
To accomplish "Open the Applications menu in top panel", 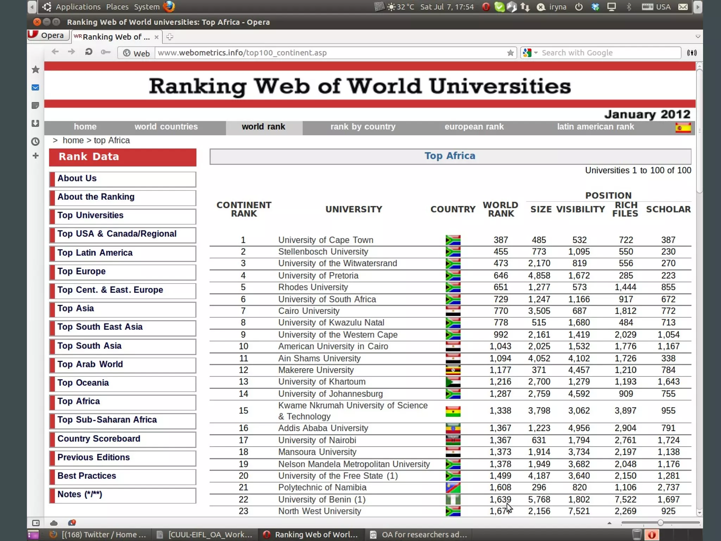I will (x=78, y=7).
